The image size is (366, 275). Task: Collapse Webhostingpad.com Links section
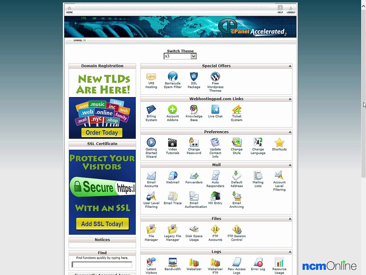(290, 99)
